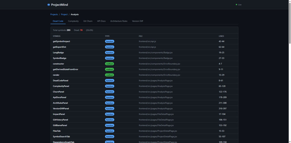Click function badge for LangBadge row

pos(109,52)
